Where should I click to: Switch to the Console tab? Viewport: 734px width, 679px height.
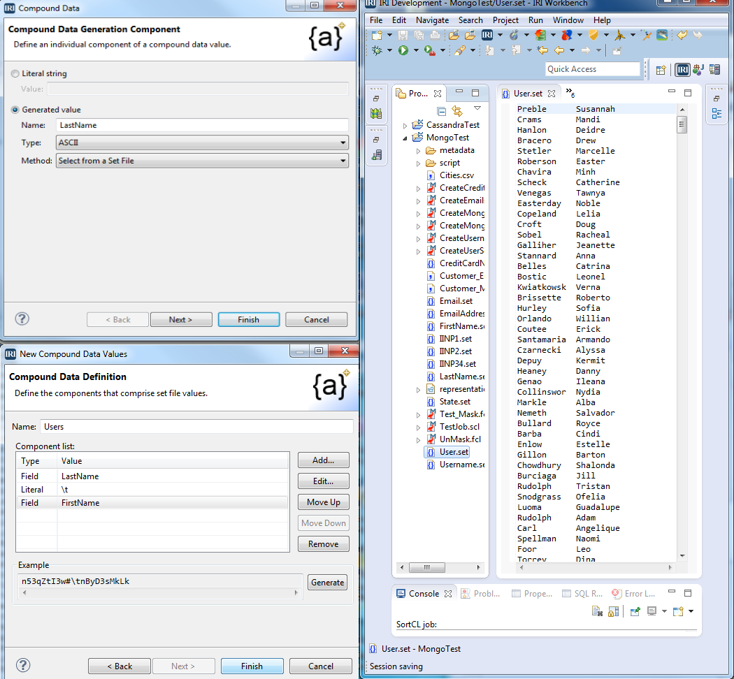(424, 593)
